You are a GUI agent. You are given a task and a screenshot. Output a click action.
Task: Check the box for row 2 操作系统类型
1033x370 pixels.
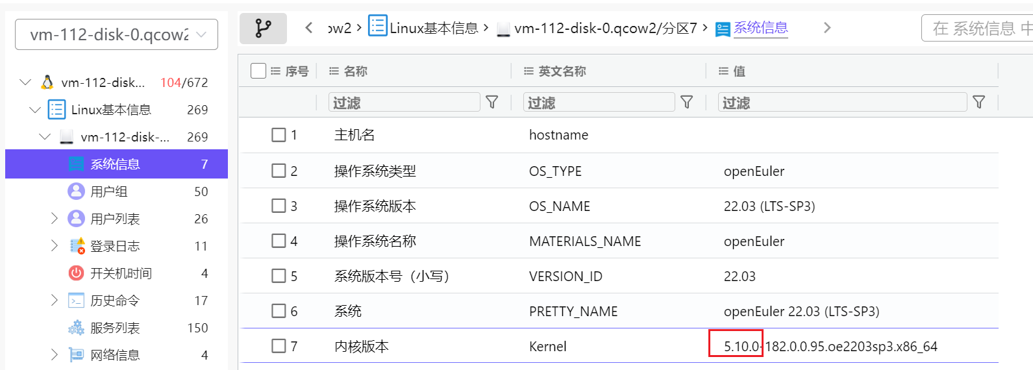click(x=279, y=171)
